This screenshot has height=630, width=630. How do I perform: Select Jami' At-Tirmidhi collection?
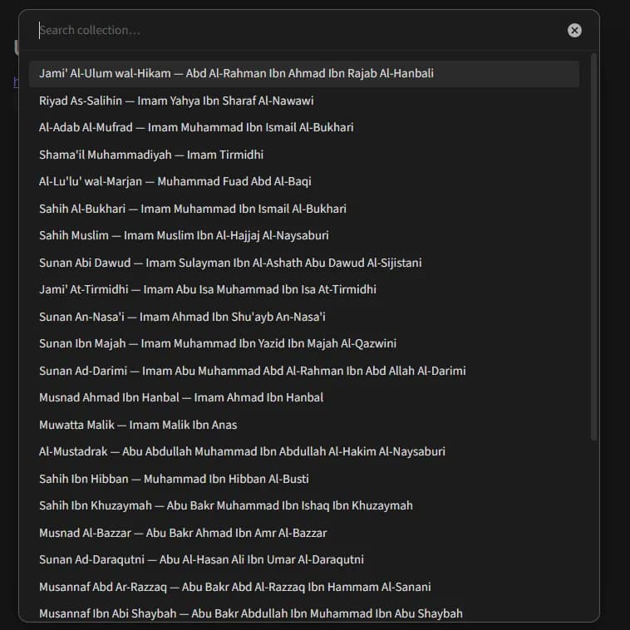pyautogui.click(x=304, y=290)
